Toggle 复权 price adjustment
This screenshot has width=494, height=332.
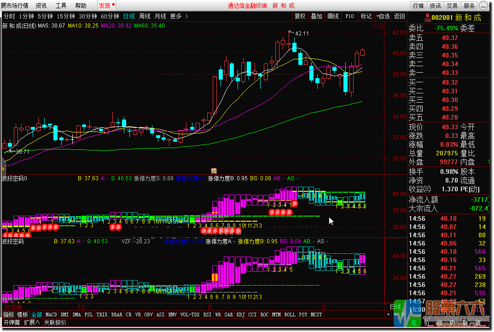click(300, 16)
